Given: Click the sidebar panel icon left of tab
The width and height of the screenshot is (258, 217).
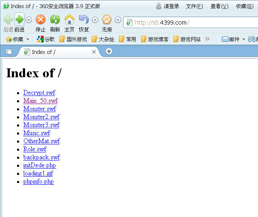Looking at the screenshot, I should click(9, 52).
